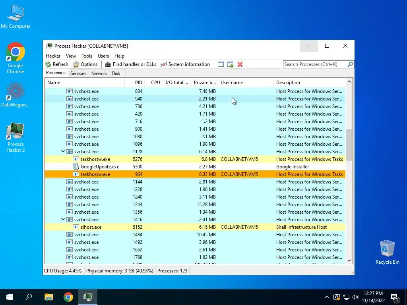
Task: Select taskhostw.exe PID 5276 row icon
Action: click(76, 159)
